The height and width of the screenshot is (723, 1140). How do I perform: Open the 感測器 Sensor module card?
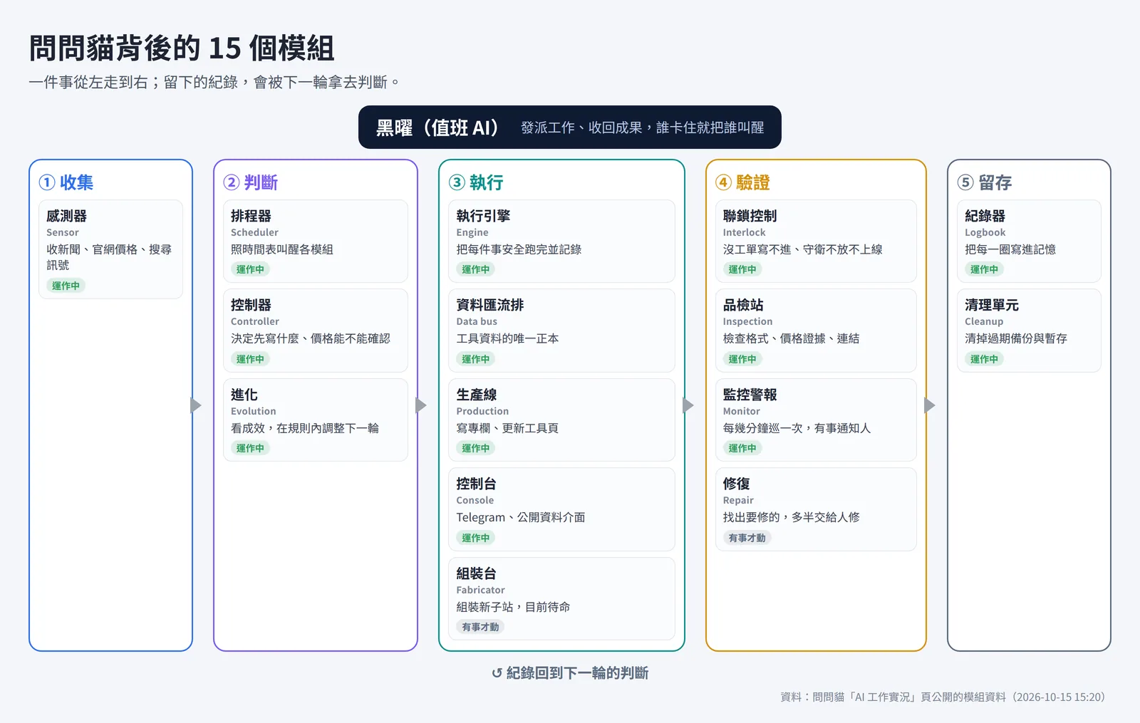pyautogui.click(x=110, y=249)
